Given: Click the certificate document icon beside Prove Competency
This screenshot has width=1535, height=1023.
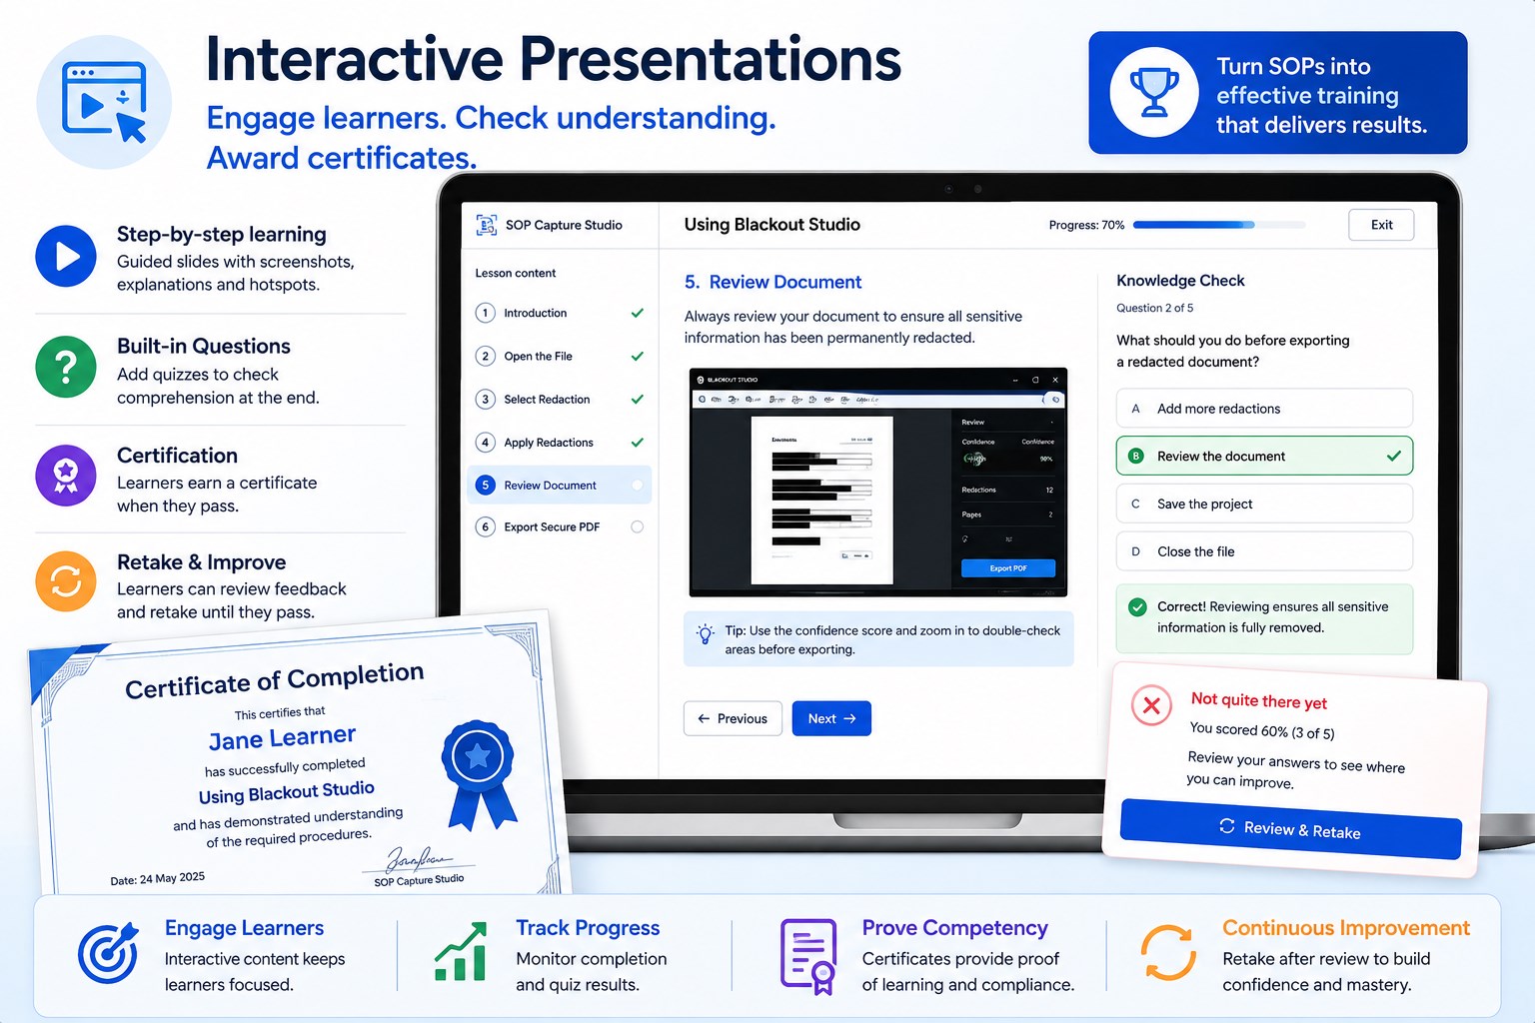Looking at the screenshot, I should tap(808, 956).
